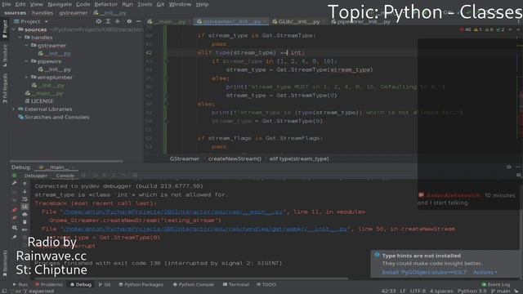
Task: Click the wrench icon in Debug toolbar
Action: 15,183
